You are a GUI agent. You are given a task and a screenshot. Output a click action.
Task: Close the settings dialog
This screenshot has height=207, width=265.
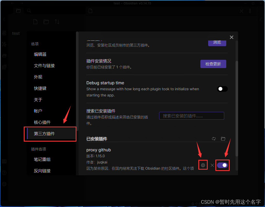(231, 37)
